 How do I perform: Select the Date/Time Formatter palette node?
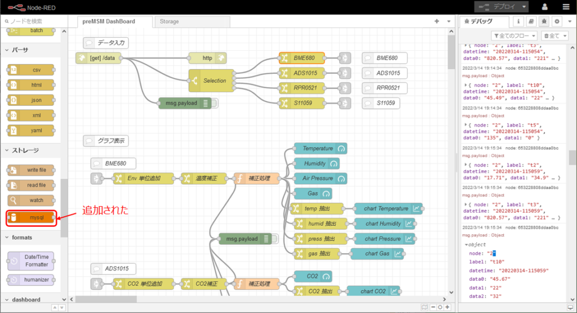click(x=31, y=261)
